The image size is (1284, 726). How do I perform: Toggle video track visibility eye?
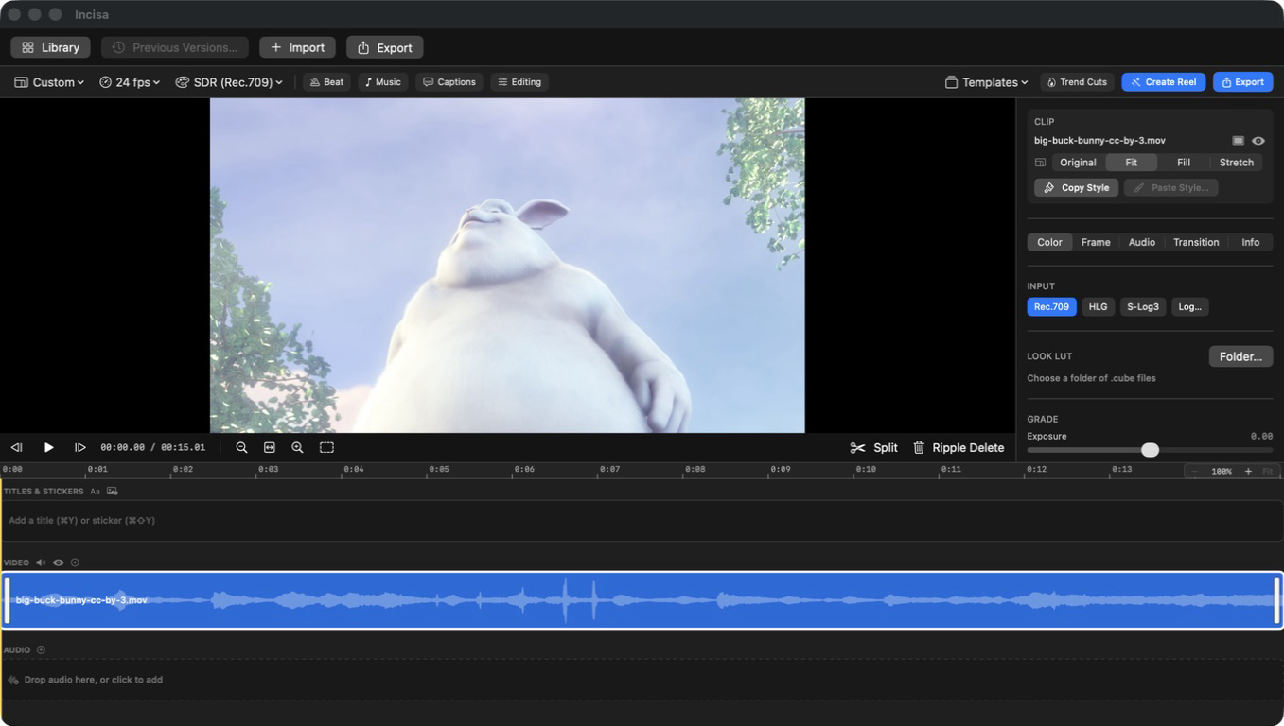click(58, 562)
